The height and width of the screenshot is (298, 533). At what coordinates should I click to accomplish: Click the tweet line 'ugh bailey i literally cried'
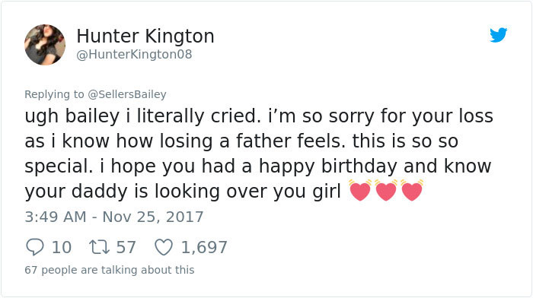(x=140, y=116)
